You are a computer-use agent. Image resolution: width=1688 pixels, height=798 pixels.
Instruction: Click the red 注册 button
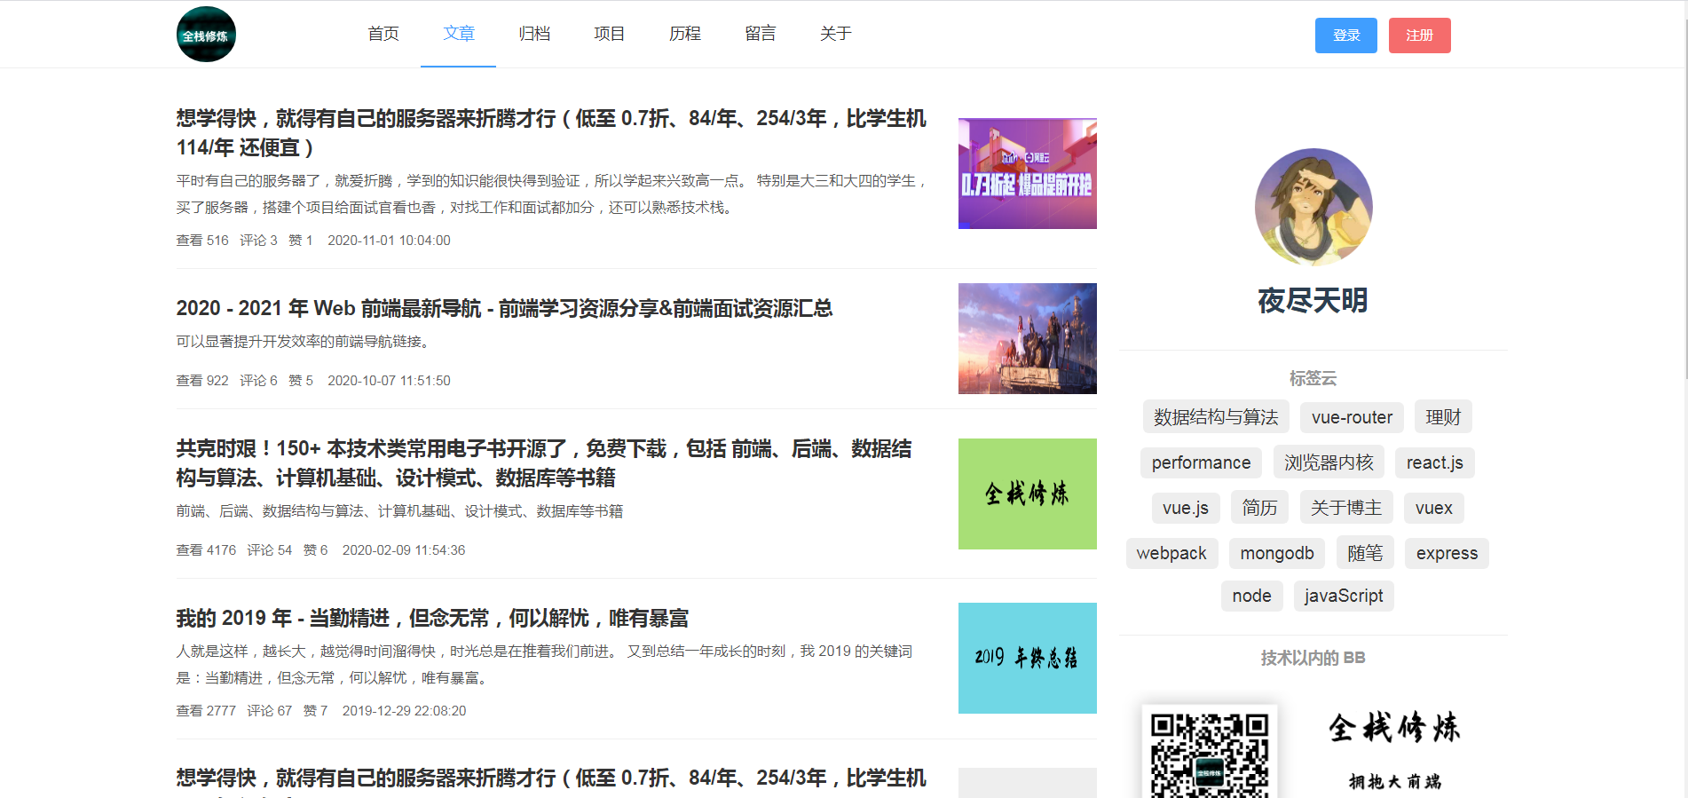coord(1420,36)
